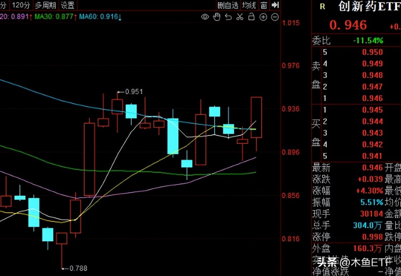Click the 0.896 price axis label
The image size is (401, 276).
click(x=291, y=152)
